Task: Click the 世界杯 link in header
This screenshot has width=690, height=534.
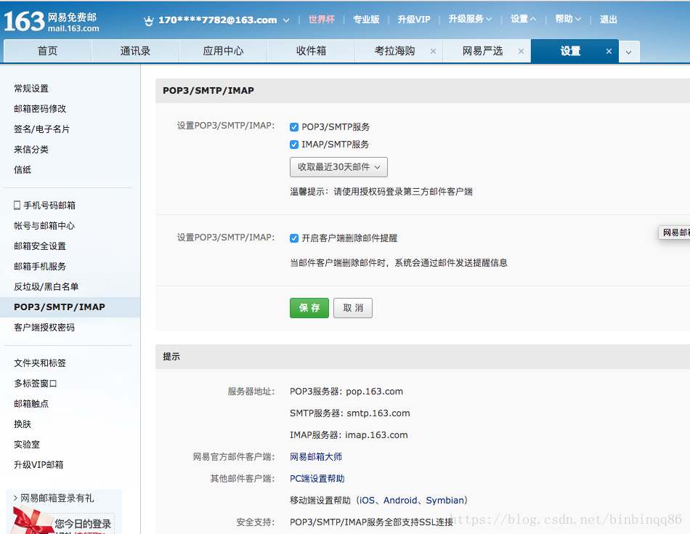Action: tap(321, 20)
